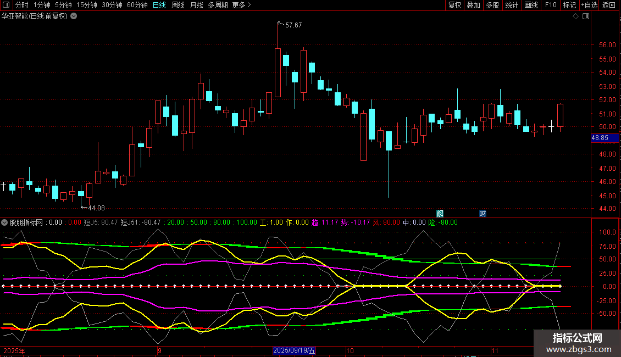
Task: Open the 复权 adjustment button
Action: click(x=454, y=5)
